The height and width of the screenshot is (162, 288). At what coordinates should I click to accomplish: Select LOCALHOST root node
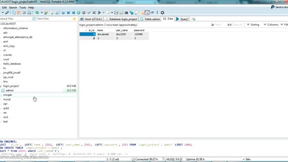pyautogui.click(x=8, y=24)
